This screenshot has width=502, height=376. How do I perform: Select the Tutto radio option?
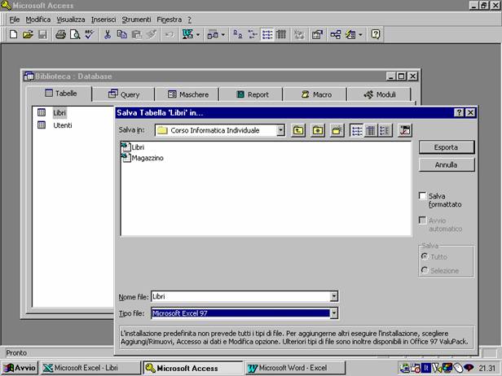coord(425,256)
